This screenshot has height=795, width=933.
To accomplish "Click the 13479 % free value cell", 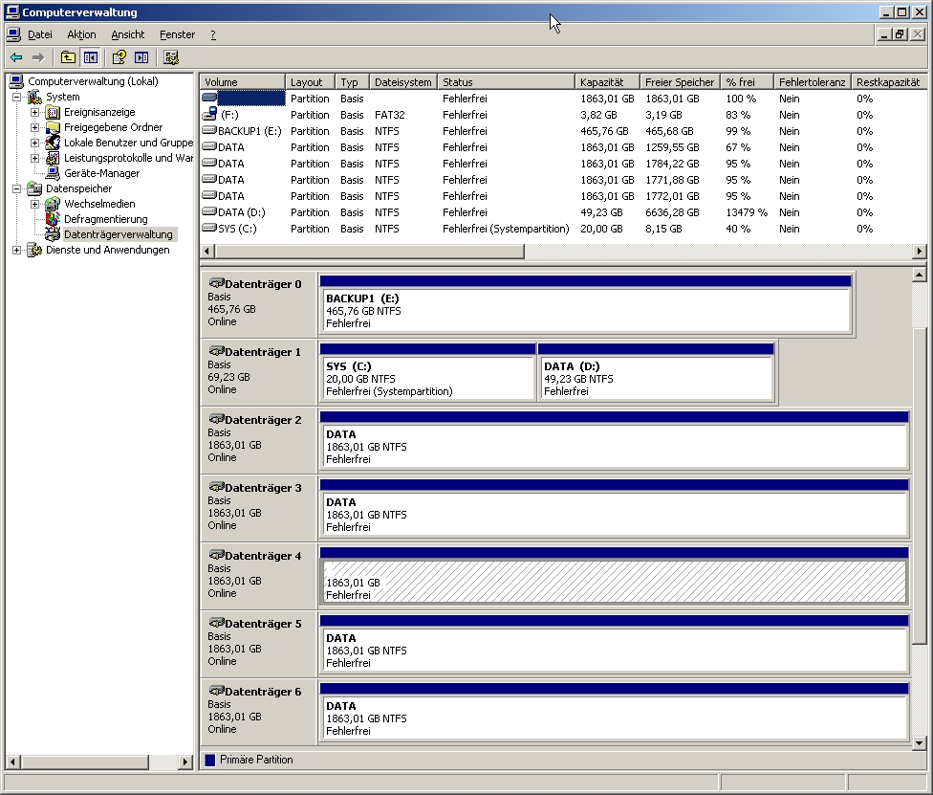I will point(747,212).
